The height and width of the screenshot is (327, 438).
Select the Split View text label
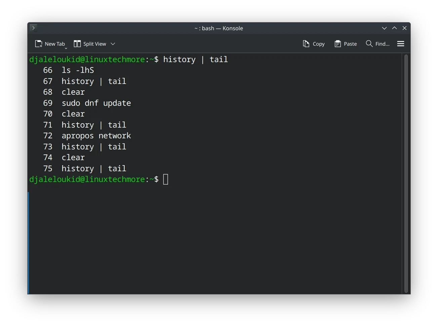pyautogui.click(x=94, y=44)
